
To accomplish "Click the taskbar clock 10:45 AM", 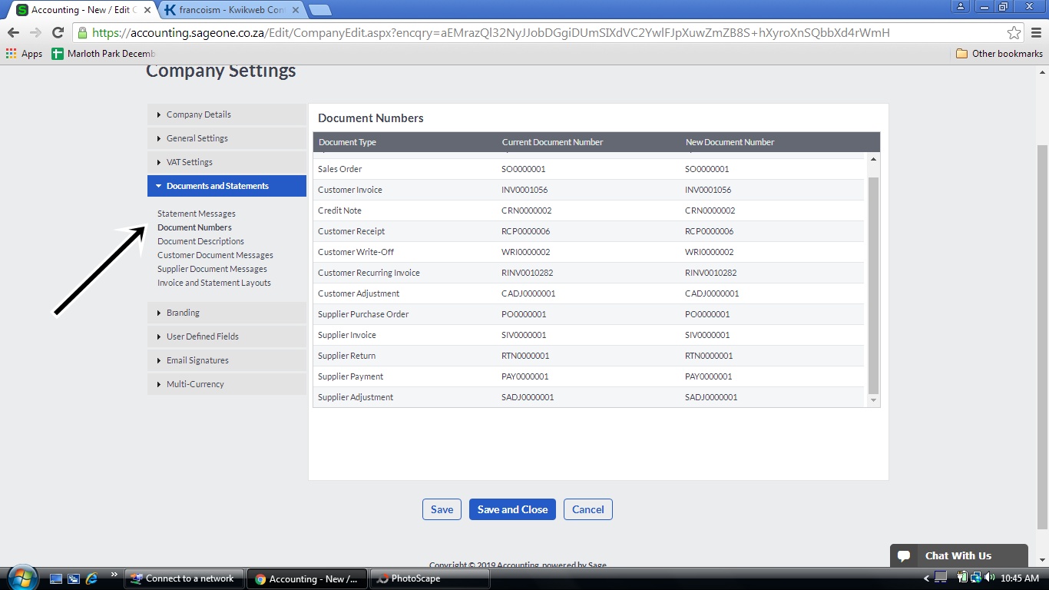I will click(1020, 578).
